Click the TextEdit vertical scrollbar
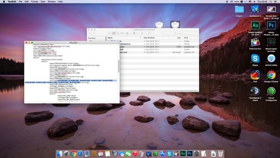Image resolution: width=280 pixels, height=158 pixels. pyautogui.click(x=119, y=66)
